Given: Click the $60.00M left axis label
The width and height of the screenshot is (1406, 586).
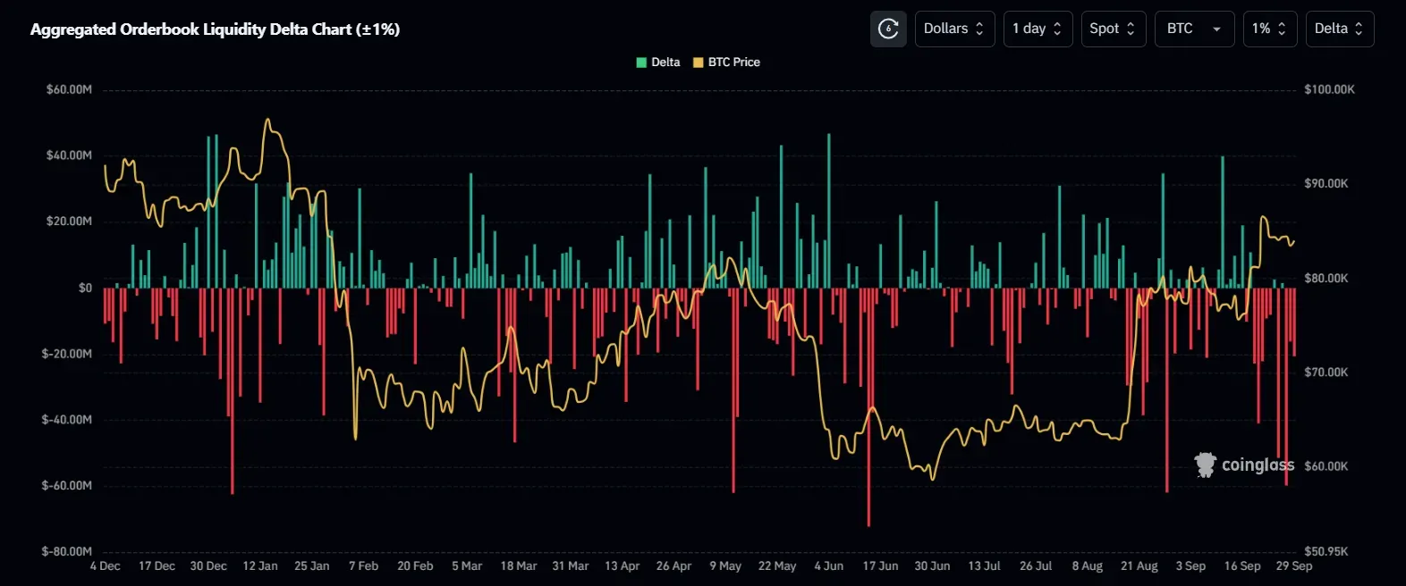Looking at the screenshot, I should click(x=69, y=89).
